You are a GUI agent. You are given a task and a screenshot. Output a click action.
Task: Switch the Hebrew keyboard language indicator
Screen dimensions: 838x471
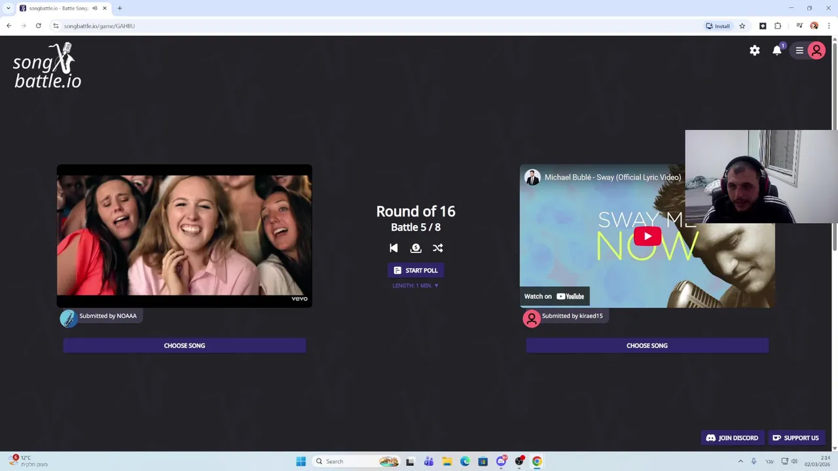pos(769,461)
